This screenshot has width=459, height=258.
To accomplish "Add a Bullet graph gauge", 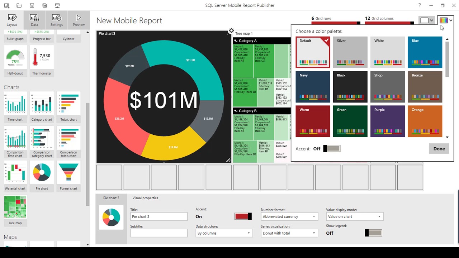I will coord(15,36).
